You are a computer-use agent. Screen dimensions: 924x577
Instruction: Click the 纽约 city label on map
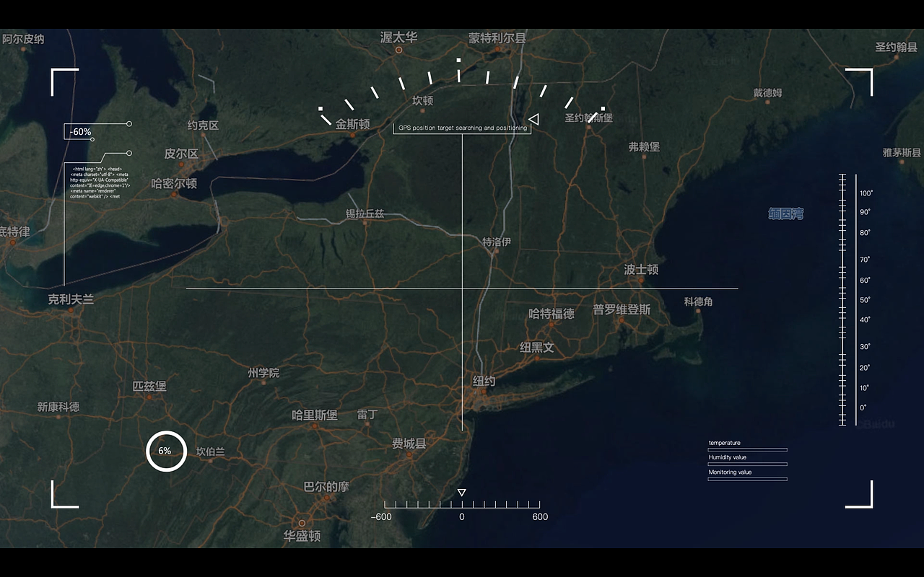click(484, 381)
